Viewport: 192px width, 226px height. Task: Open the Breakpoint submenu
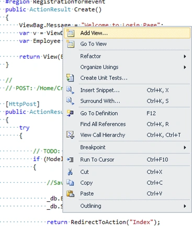[x=127, y=147]
